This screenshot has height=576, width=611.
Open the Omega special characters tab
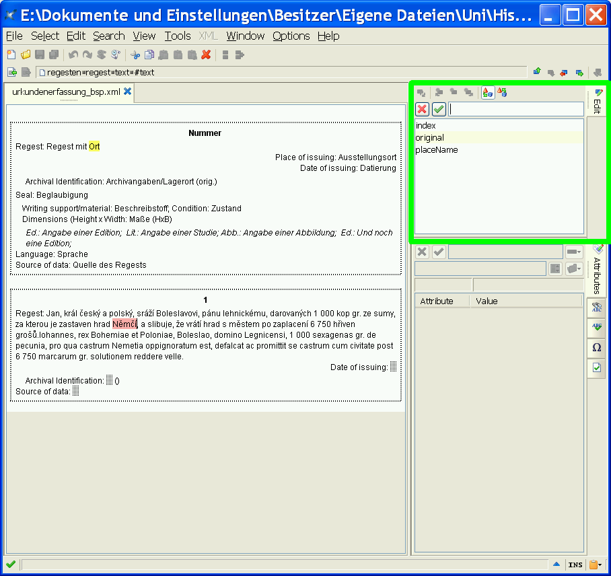[x=597, y=347]
